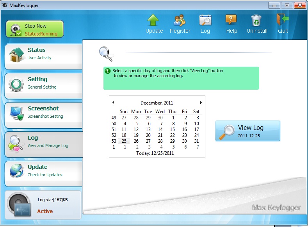Image resolution: width=308 pixels, height=227 pixels.
Task: Click the webcam icon in Stop Now button
Action: [16, 30]
